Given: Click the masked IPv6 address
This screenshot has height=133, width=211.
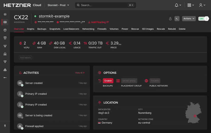Looking at the screenshot, I should [72, 22].
